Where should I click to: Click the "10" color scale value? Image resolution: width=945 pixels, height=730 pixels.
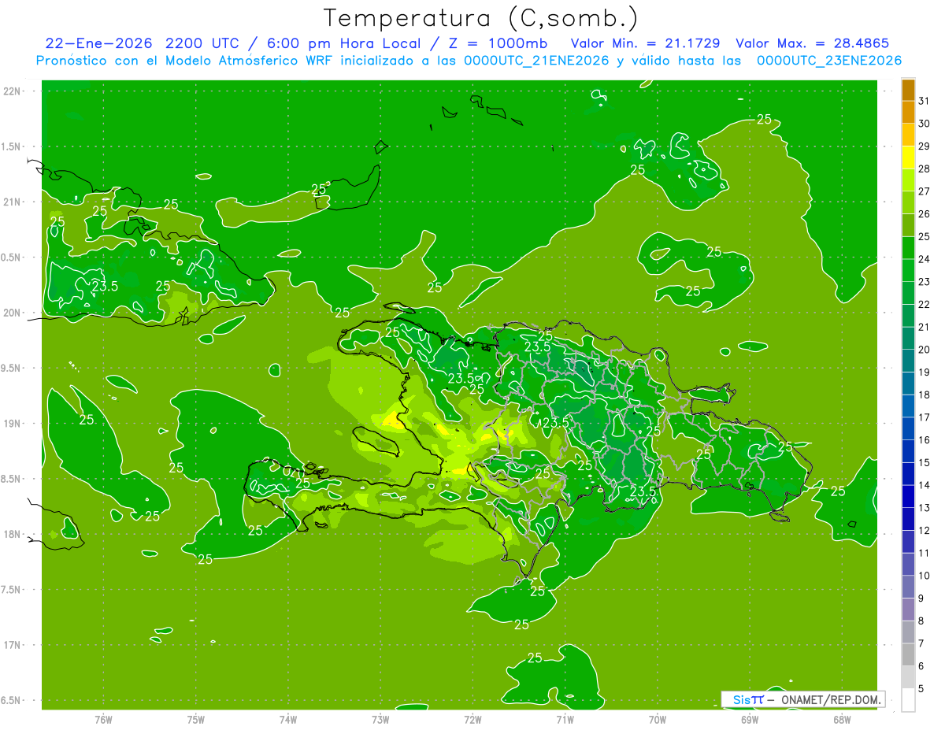(925, 576)
